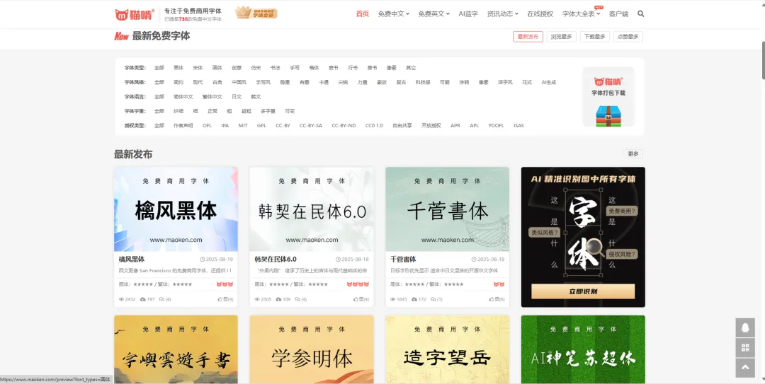Like 千管書体 with thumbs-up 赞(6)
765x384 pixels.
(x=497, y=299)
